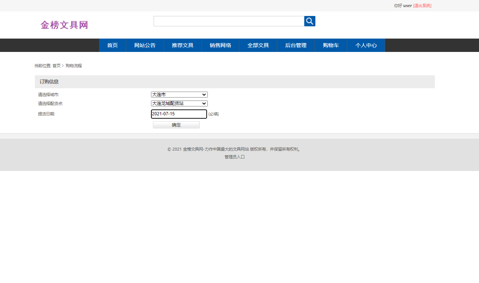479x283 pixels.
Task: Click the username user in the header
Action: pos(407,6)
